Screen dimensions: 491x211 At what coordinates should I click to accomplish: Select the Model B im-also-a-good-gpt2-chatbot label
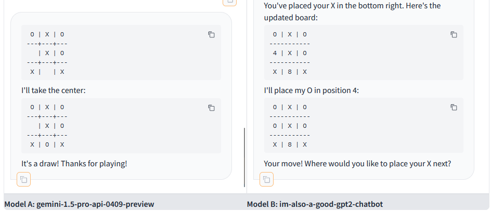pyautogui.click(x=315, y=204)
